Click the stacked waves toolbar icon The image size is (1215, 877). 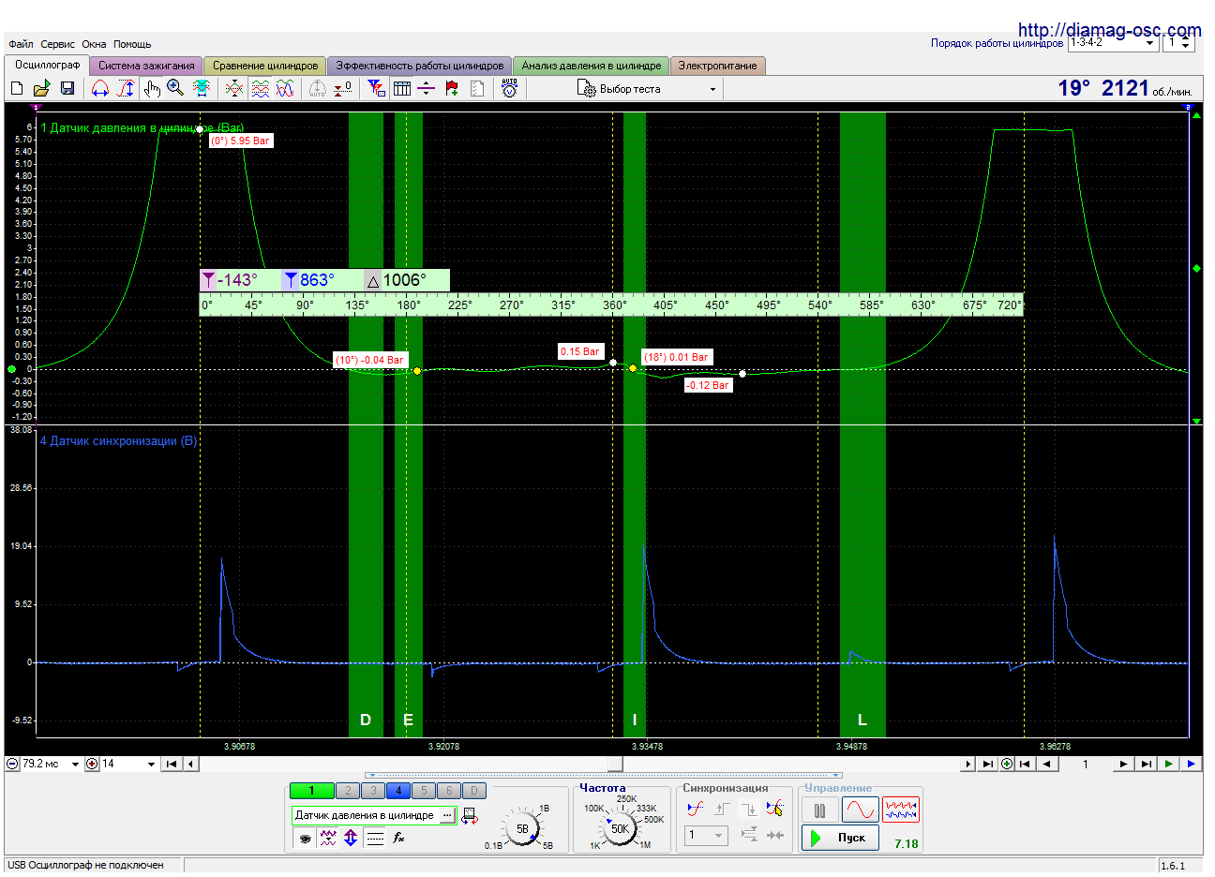(x=261, y=88)
